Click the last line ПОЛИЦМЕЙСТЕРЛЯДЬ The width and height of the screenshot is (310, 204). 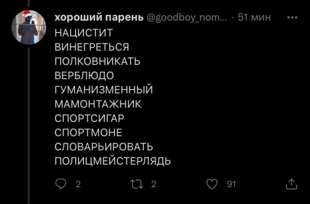(x=113, y=161)
